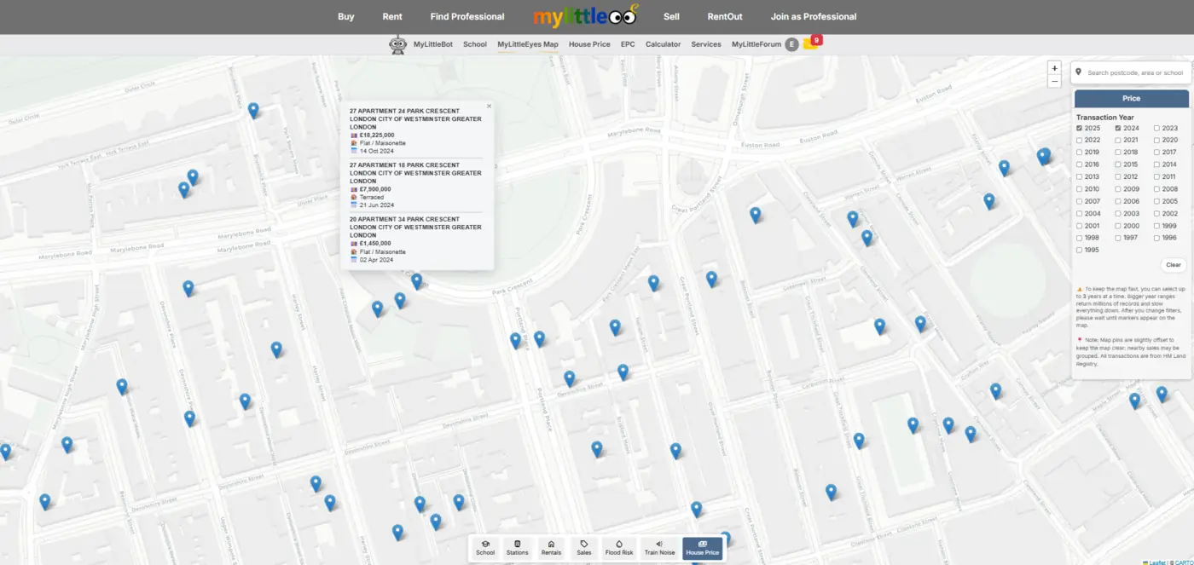The width and height of the screenshot is (1194, 565).
Task: Zoom out the map with minus button
Action: pos(1055,82)
